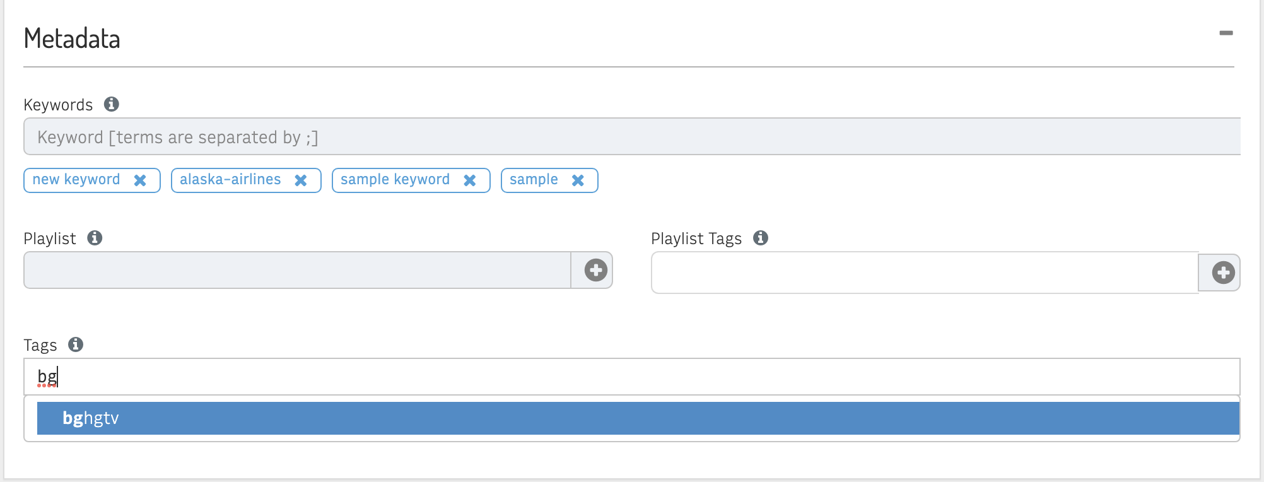Screen dimensions: 1264x482
Task: Click into the Playlist Tags field
Action: (x=925, y=273)
